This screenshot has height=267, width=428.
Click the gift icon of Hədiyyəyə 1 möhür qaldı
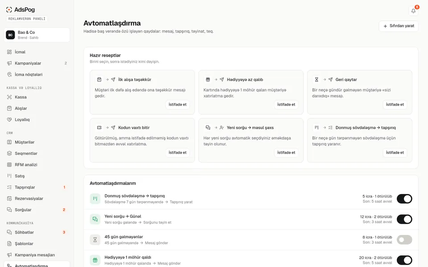coord(95,260)
